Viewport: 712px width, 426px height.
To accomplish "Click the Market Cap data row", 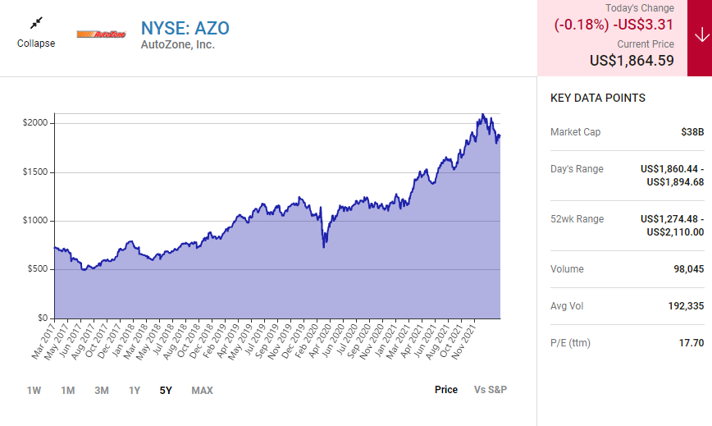I will [627, 132].
